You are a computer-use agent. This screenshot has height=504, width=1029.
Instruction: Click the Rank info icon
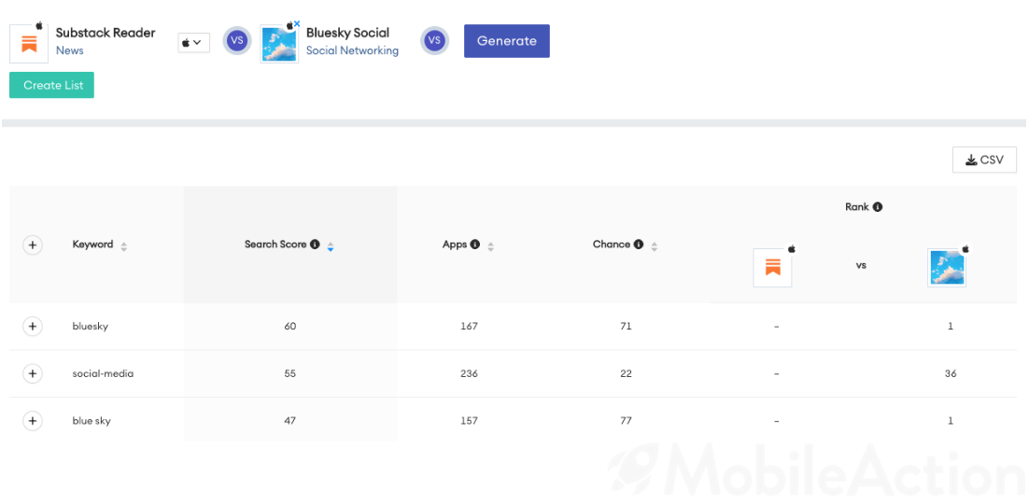(878, 206)
